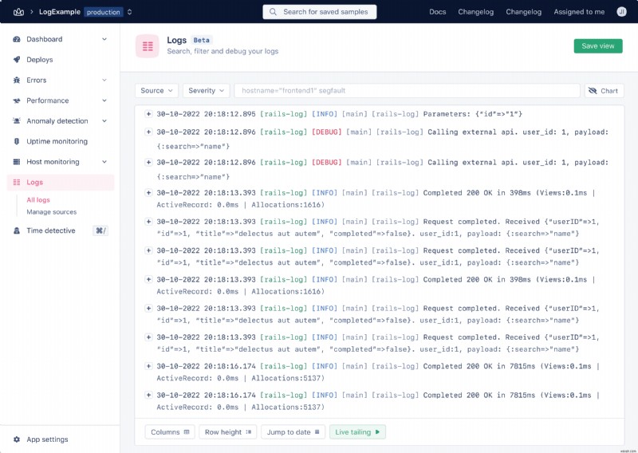Click the search magnifier icon

coord(273,12)
